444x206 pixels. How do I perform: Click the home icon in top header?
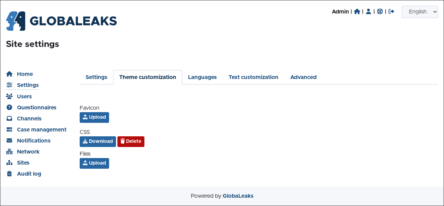pos(357,11)
